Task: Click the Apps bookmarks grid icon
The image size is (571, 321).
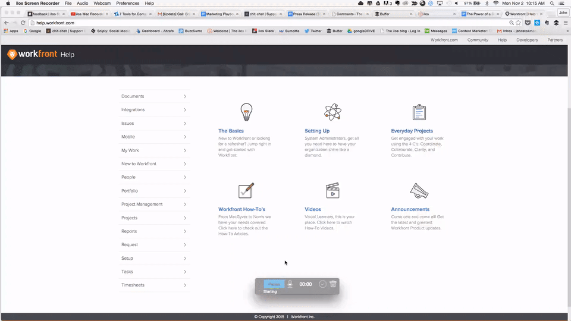Action: point(6,31)
